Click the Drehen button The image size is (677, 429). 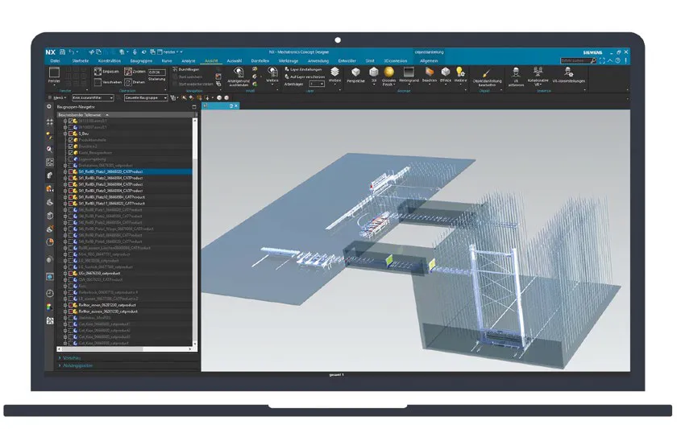(x=135, y=82)
